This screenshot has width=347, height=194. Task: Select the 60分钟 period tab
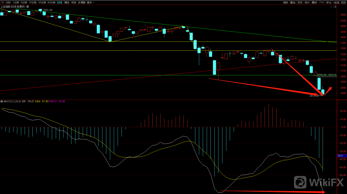(51, 2)
